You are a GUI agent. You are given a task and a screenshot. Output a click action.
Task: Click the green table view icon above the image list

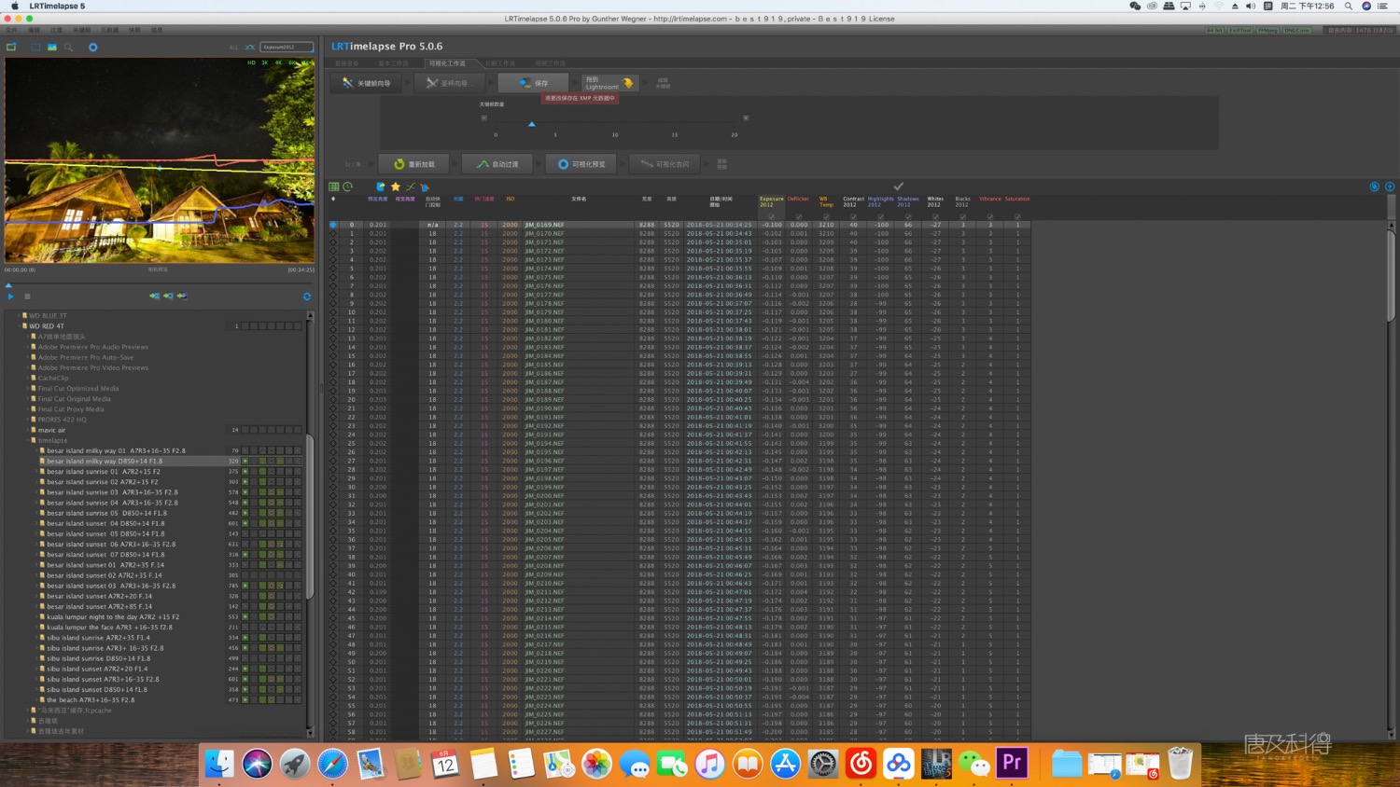(334, 186)
